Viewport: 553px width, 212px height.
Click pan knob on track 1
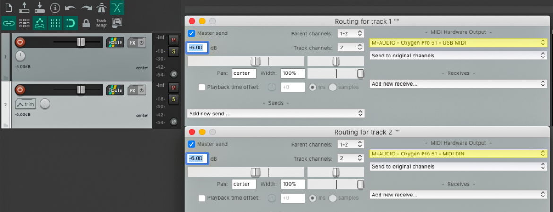[x=20, y=56]
